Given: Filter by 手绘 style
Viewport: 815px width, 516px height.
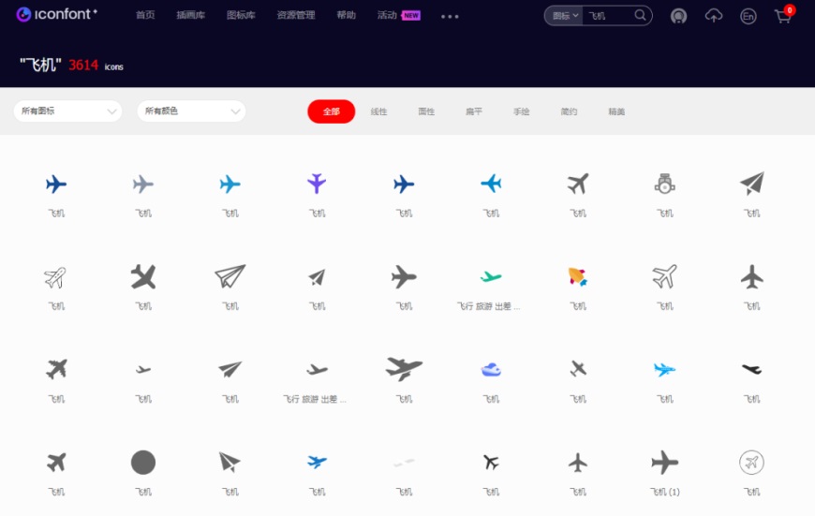Looking at the screenshot, I should coord(522,111).
